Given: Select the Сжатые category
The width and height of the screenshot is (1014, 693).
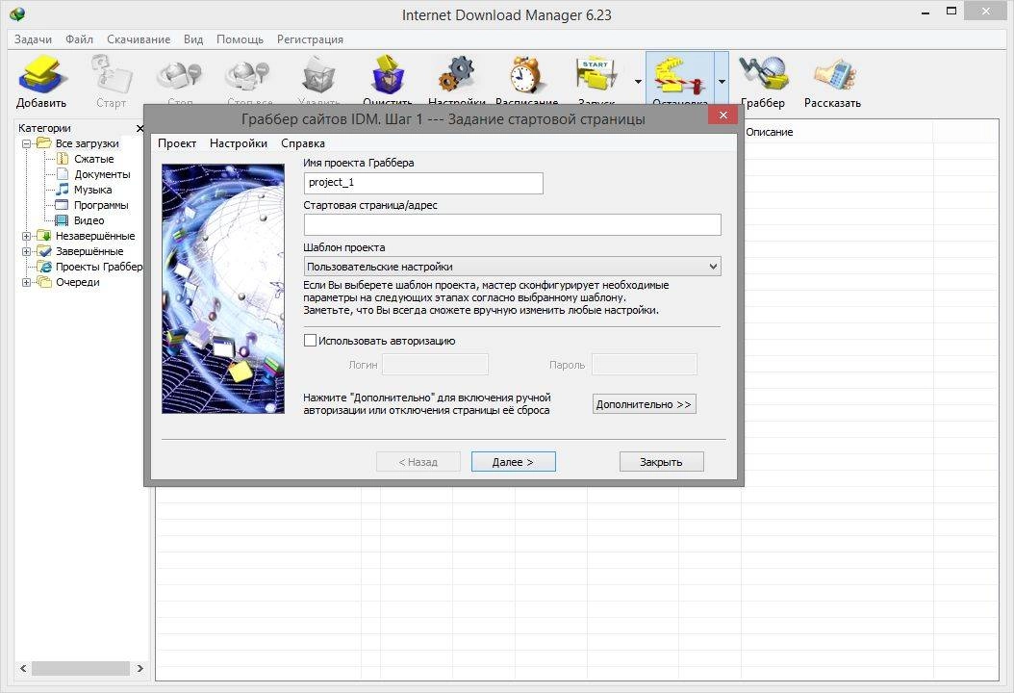Looking at the screenshot, I should tap(93, 159).
